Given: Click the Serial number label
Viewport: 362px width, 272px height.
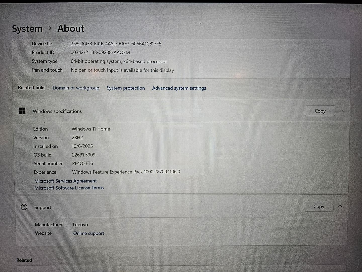Looking at the screenshot, I should [48, 163].
